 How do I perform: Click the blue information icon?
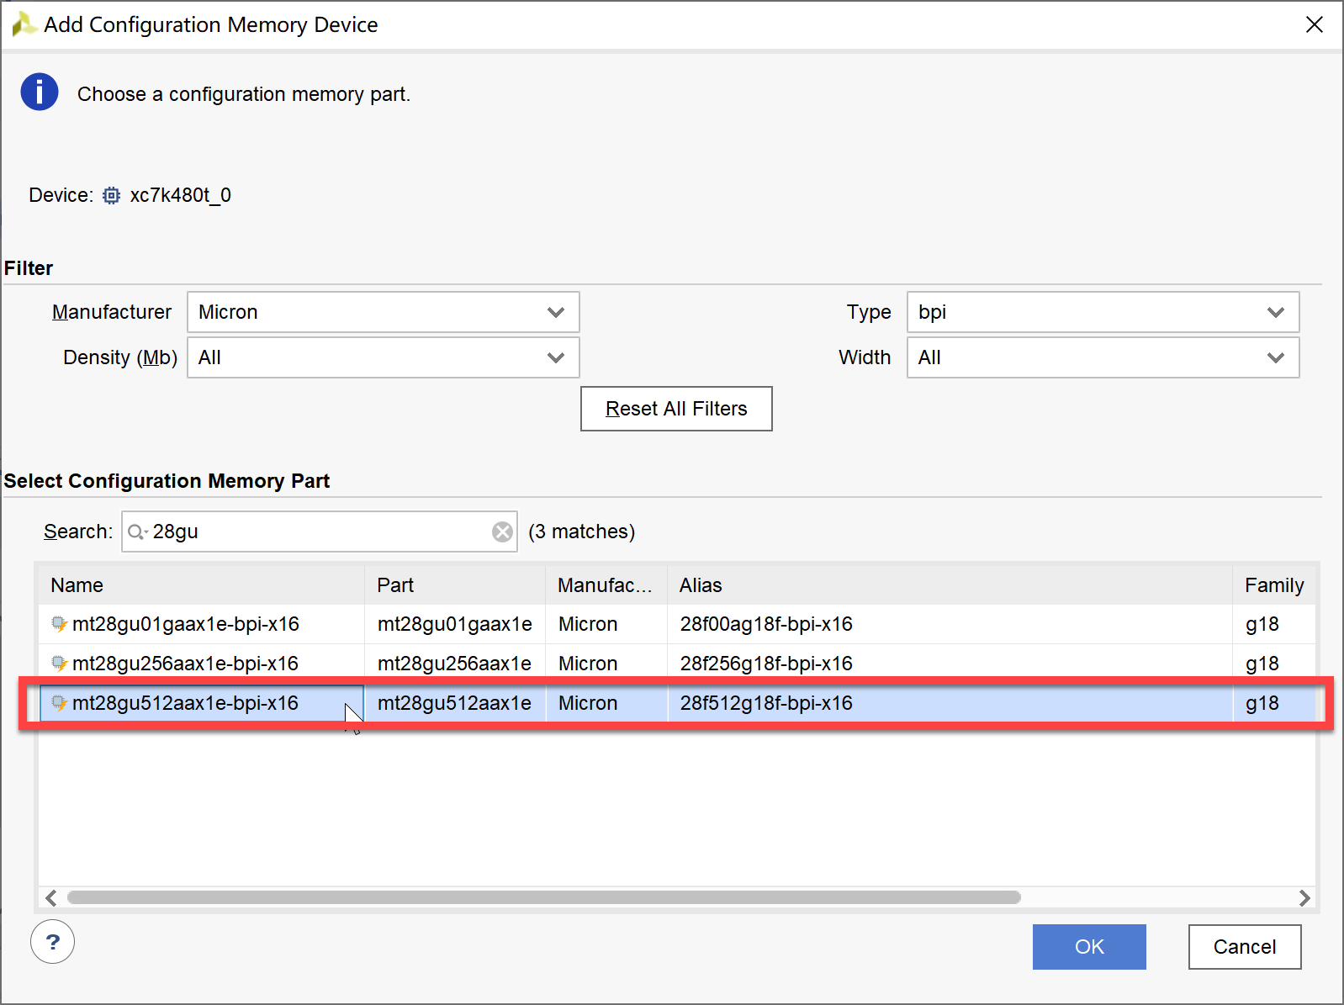pyautogui.click(x=40, y=93)
